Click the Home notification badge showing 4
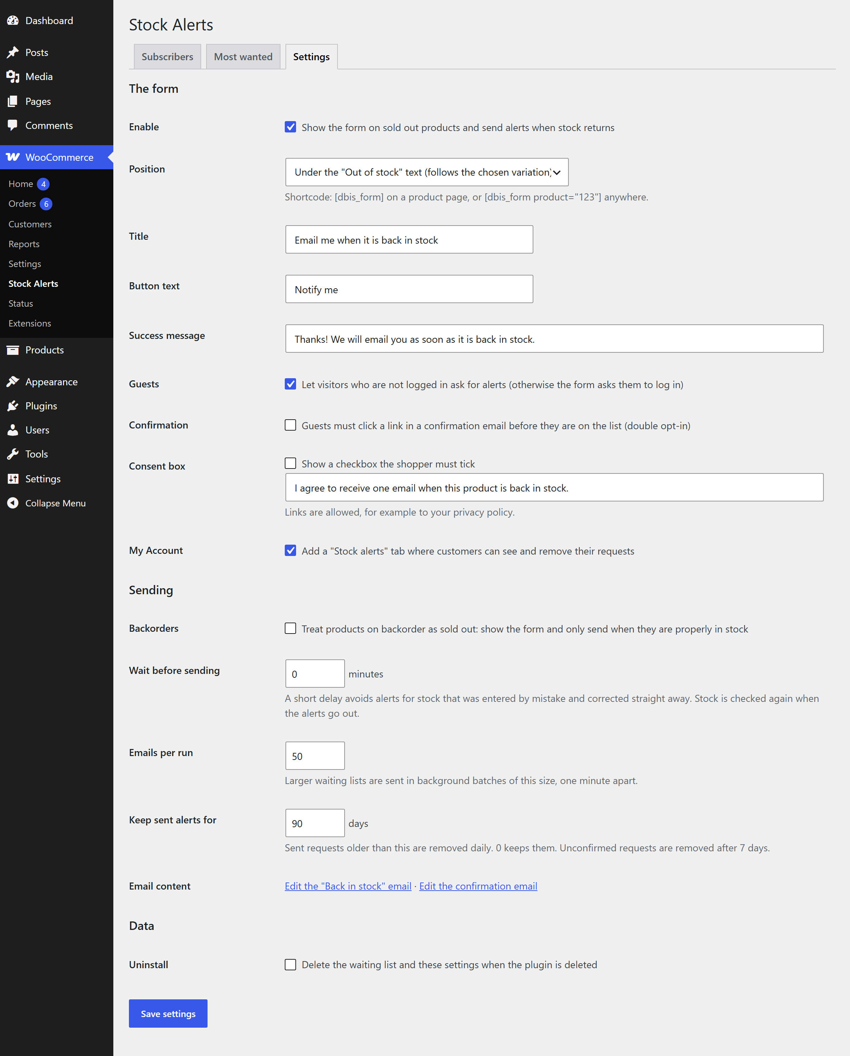850x1056 pixels. (43, 184)
